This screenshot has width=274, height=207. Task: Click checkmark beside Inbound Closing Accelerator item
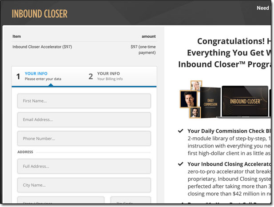(180, 164)
